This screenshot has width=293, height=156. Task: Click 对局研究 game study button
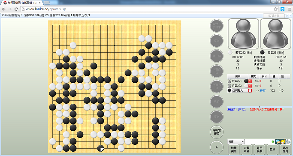point(247,150)
